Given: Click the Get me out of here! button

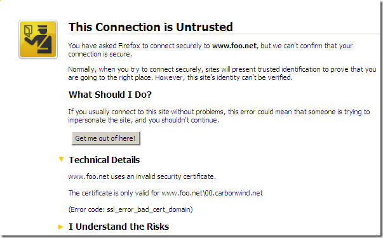Looking at the screenshot, I should (x=106, y=138).
